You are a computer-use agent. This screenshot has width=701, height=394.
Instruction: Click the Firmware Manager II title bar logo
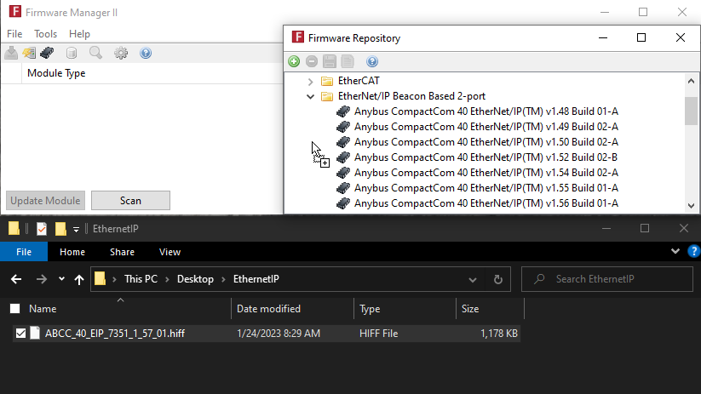(x=14, y=12)
